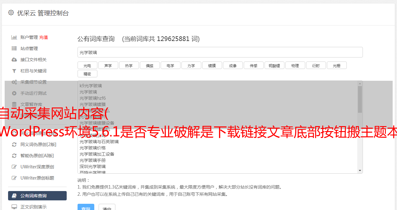This screenshot has width=397, height=210.
Task: Click the edit icon beside UWriter原创标题
Action: (14, 178)
